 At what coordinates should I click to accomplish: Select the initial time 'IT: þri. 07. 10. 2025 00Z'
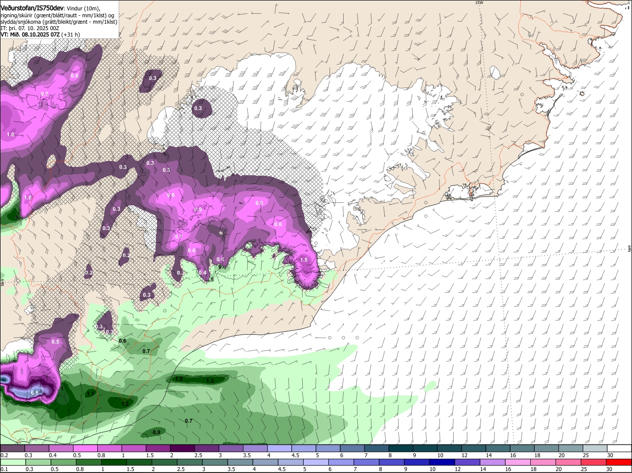click(30, 28)
